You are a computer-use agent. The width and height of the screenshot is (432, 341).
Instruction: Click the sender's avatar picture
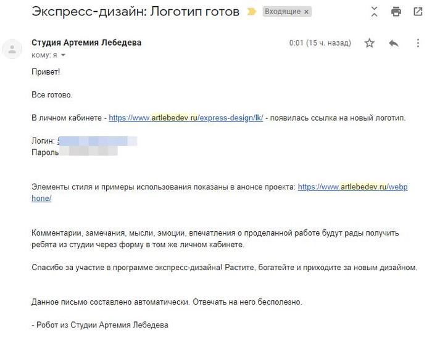[x=12, y=49]
